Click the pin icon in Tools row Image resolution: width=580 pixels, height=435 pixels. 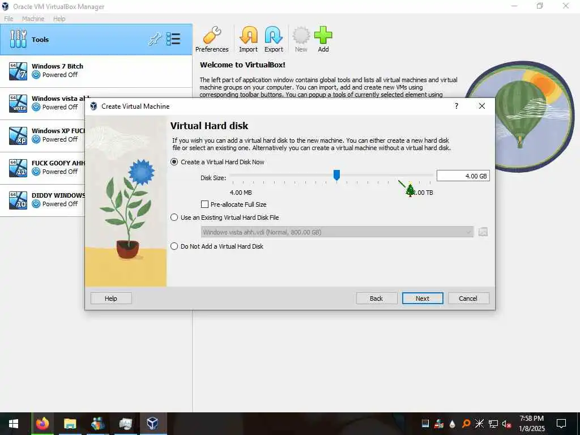tap(155, 39)
